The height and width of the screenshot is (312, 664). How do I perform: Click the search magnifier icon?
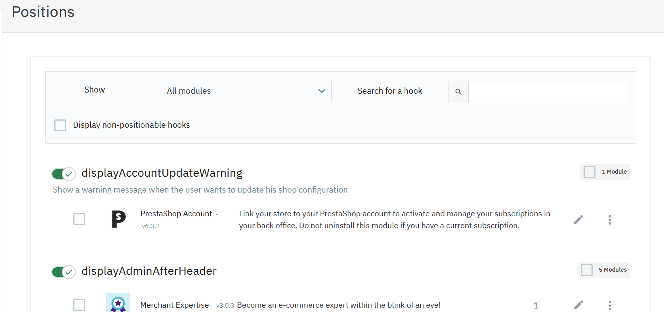(458, 92)
